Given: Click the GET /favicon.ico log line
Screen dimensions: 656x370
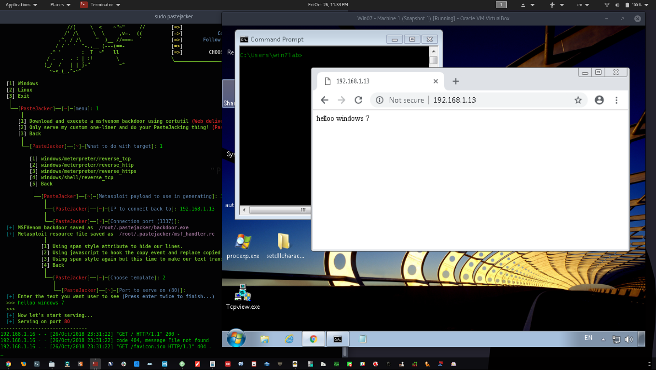Looking at the screenshot, I should tap(106, 347).
